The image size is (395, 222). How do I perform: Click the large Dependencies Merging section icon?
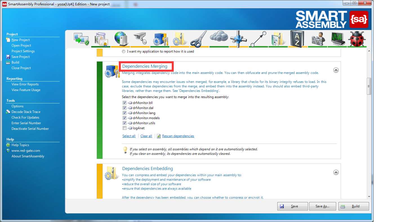coord(112,71)
